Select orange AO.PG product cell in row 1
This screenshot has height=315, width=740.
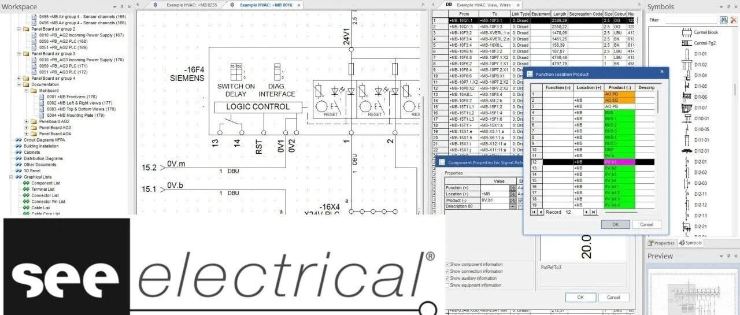pyautogui.click(x=619, y=94)
